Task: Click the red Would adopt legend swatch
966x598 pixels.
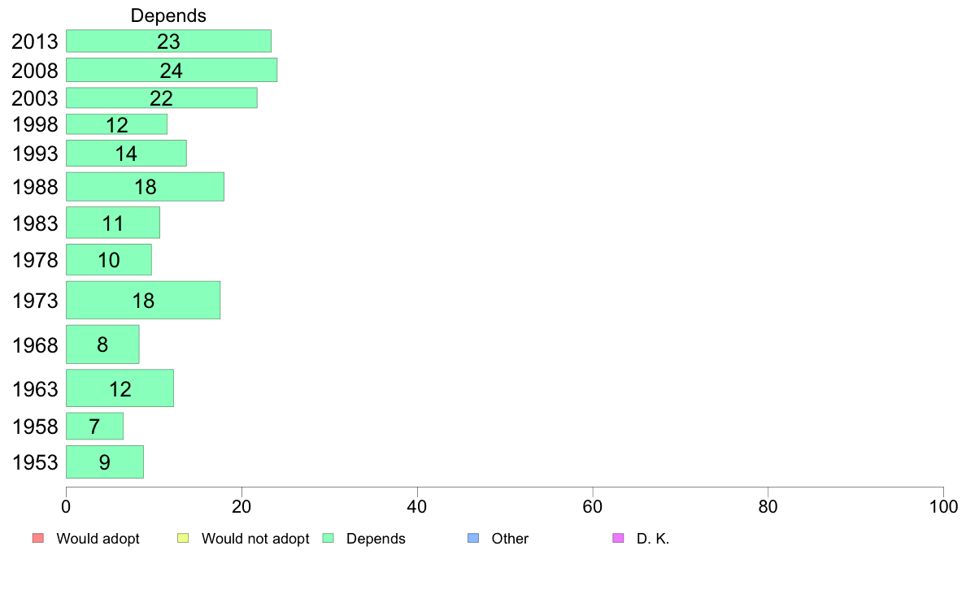Action: (x=38, y=538)
